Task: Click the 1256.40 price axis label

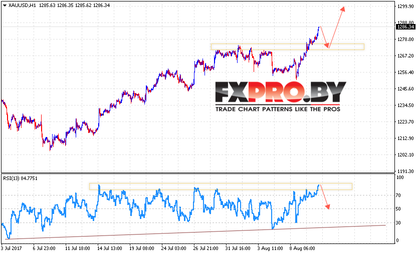Action: [405, 72]
